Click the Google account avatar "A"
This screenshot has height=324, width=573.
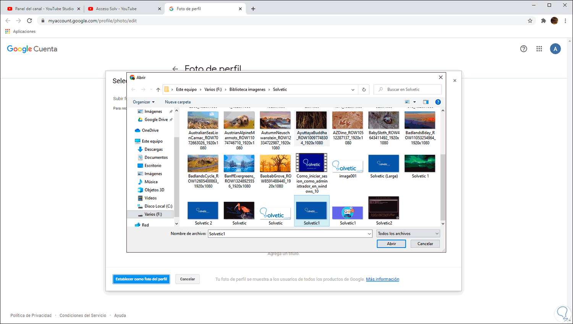pos(555,49)
